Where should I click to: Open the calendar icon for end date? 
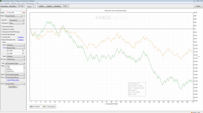click(x=23, y=53)
